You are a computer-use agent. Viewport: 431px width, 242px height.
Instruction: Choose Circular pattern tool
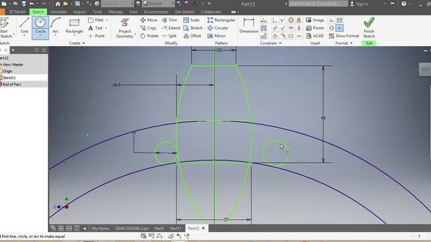pos(218,28)
